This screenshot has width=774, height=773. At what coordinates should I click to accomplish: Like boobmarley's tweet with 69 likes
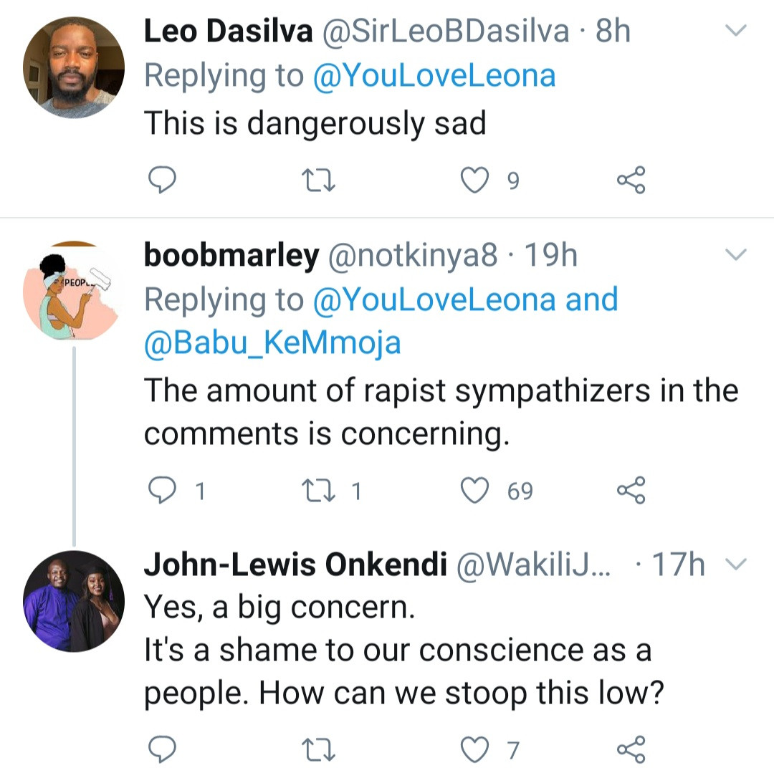pos(473,491)
